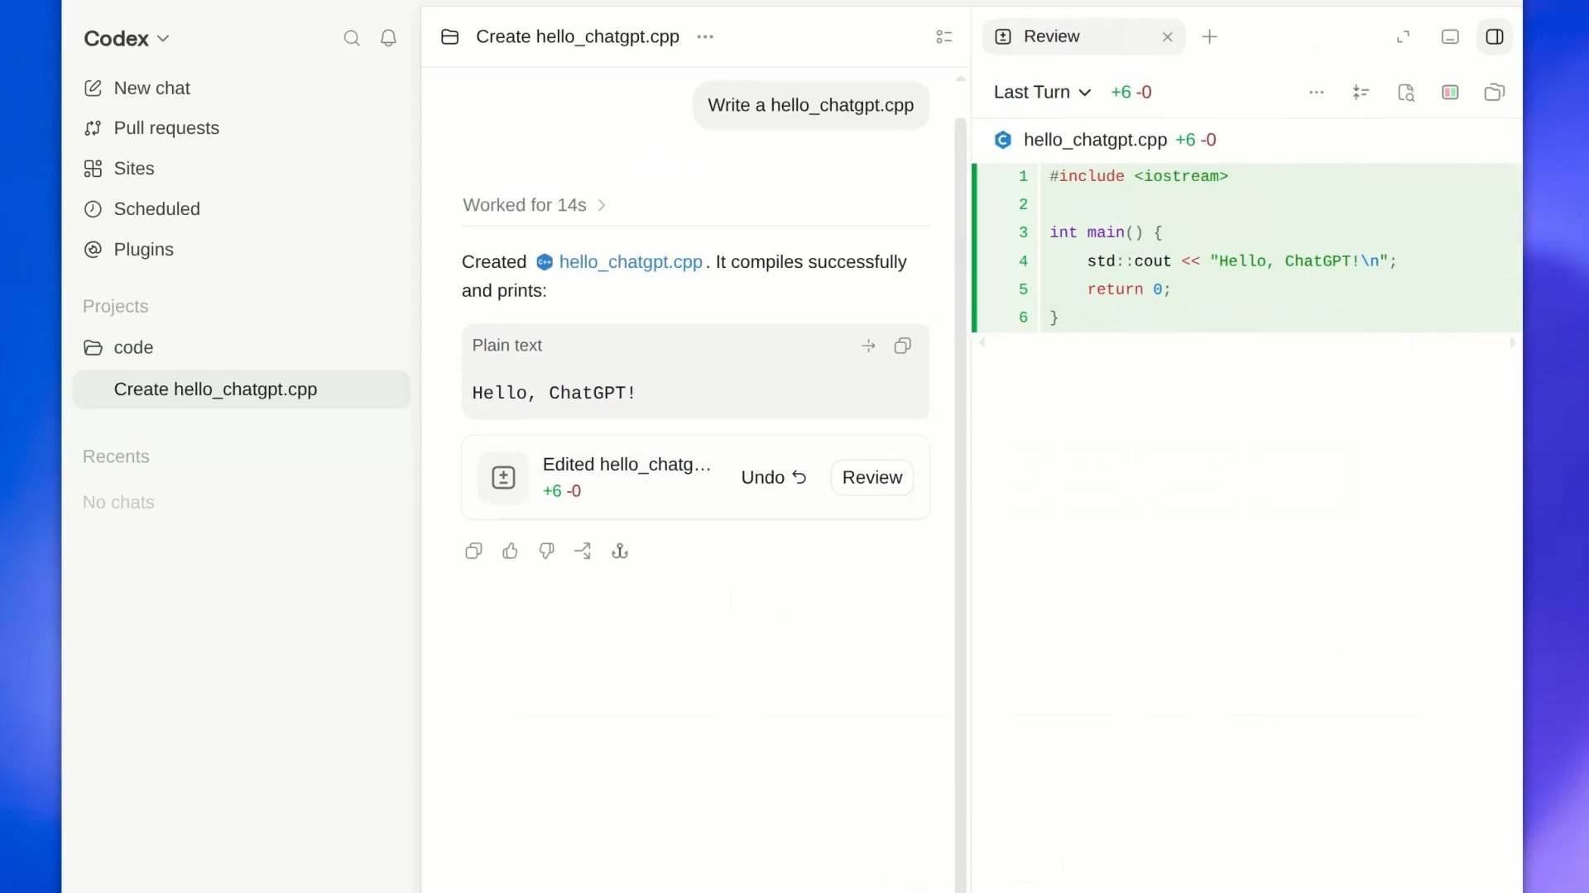Give thumbs up to the response
1589x893 pixels.
click(510, 552)
